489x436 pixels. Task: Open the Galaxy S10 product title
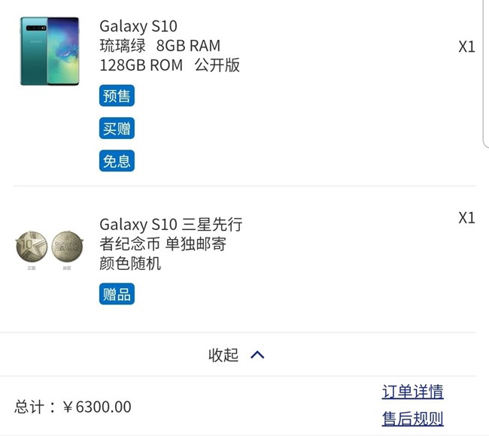click(x=138, y=27)
